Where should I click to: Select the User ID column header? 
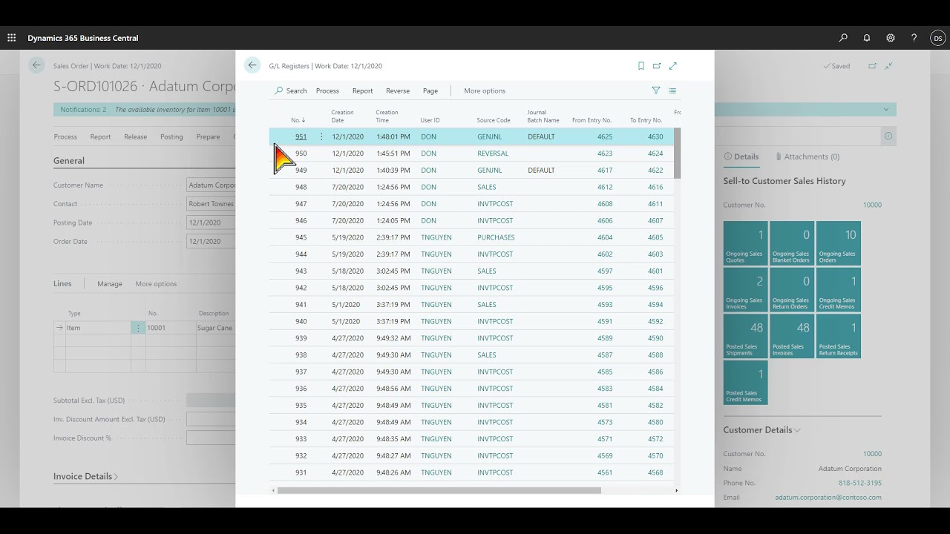click(x=430, y=120)
